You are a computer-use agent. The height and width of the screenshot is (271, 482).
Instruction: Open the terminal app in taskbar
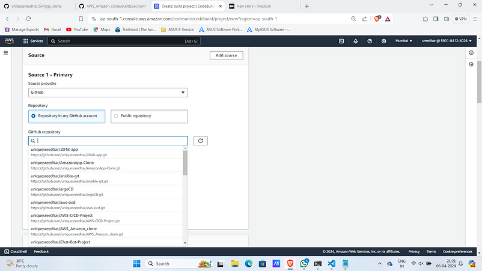pyautogui.click(x=317, y=264)
